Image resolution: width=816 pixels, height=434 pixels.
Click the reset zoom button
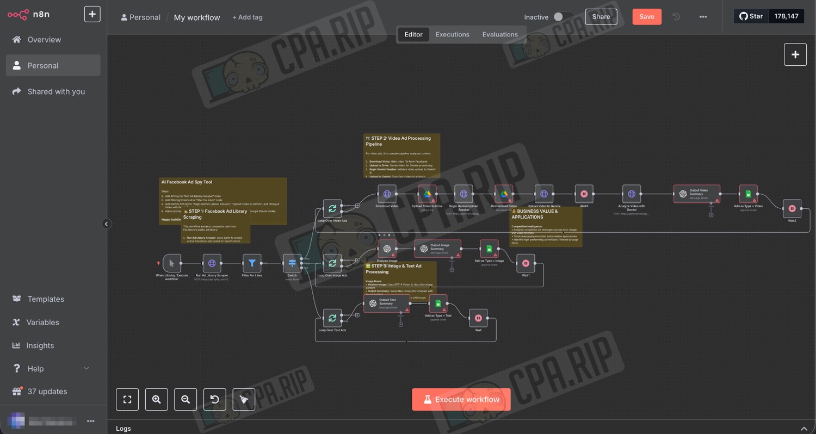coord(215,399)
